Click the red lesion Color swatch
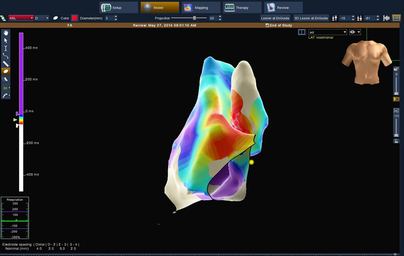Image resolution: width=404 pixels, height=256 pixels. (x=75, y=18)
